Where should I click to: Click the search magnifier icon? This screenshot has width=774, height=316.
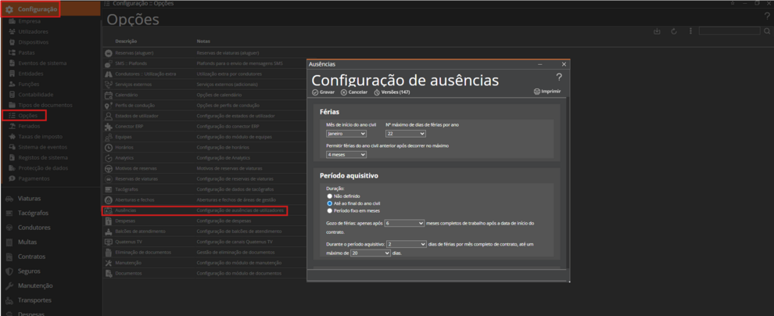(766, 31)
